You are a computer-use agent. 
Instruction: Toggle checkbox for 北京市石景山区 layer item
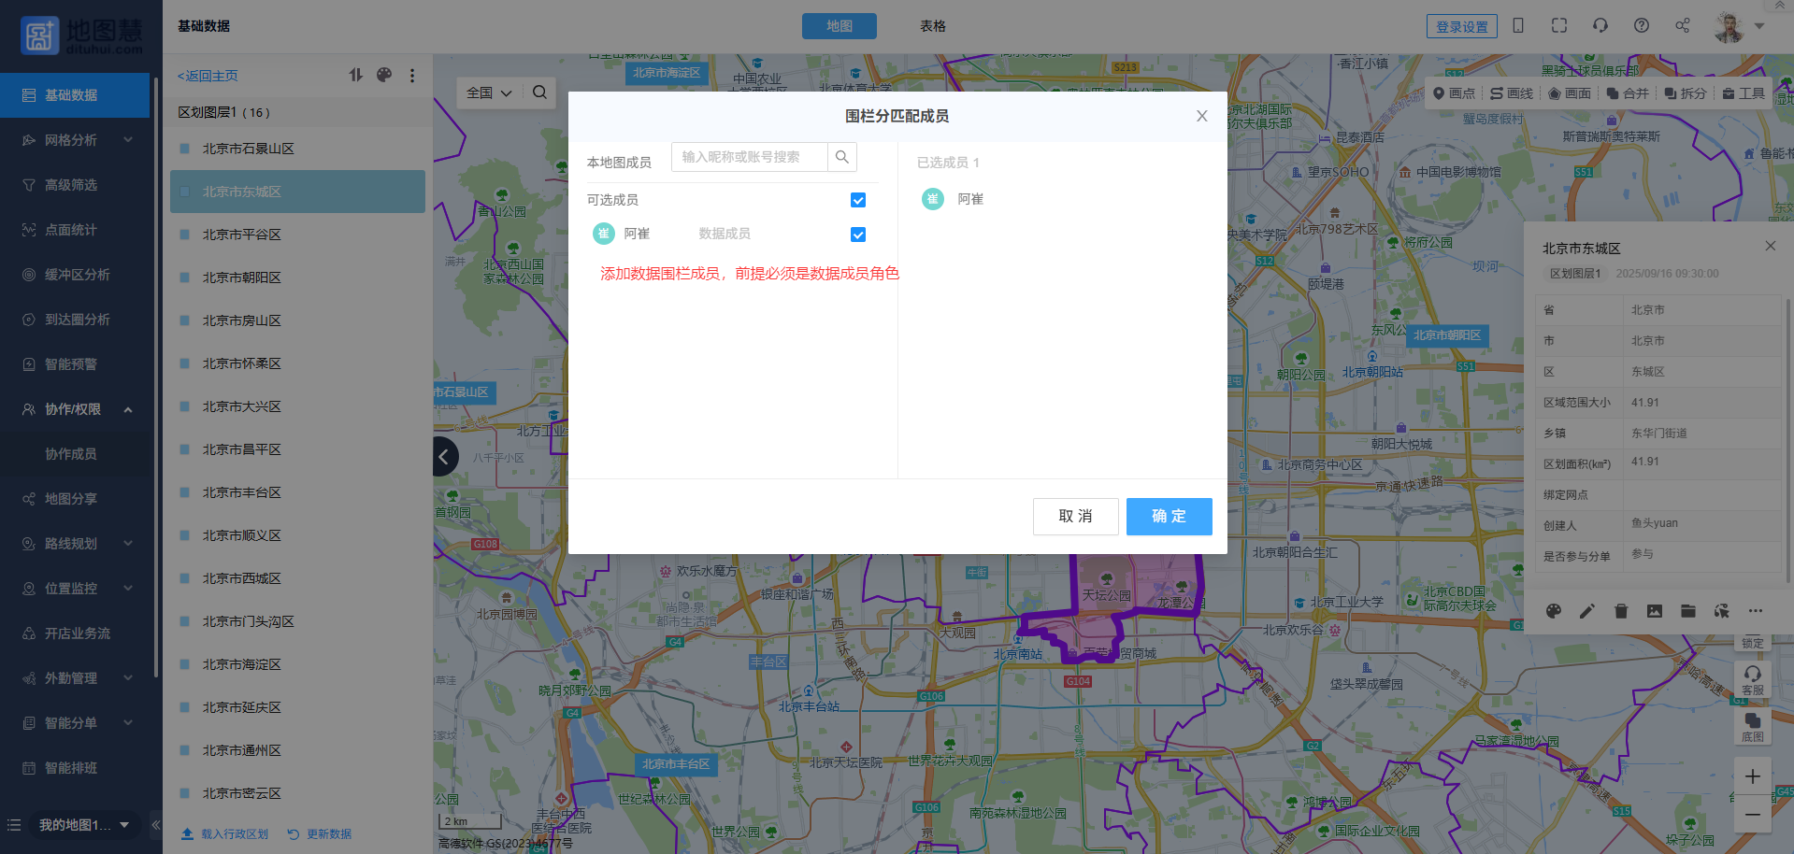pyautogui.click(x=185, y=149)
